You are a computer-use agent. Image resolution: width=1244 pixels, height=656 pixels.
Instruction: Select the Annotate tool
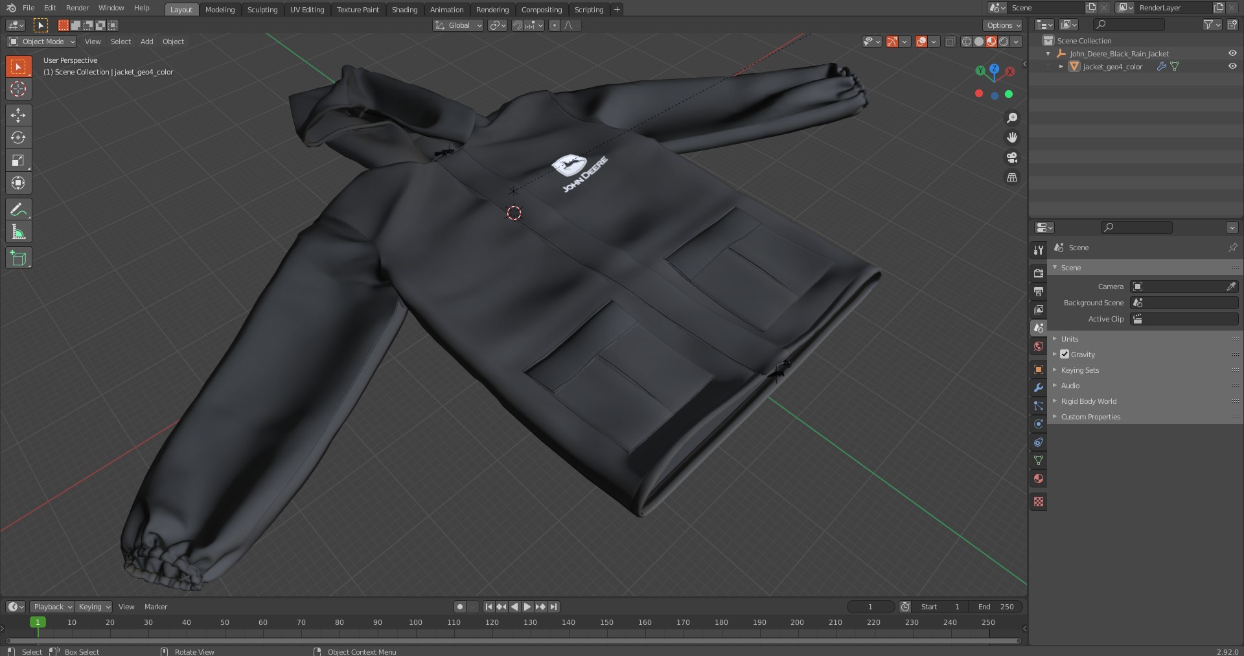tap(18, 209)
